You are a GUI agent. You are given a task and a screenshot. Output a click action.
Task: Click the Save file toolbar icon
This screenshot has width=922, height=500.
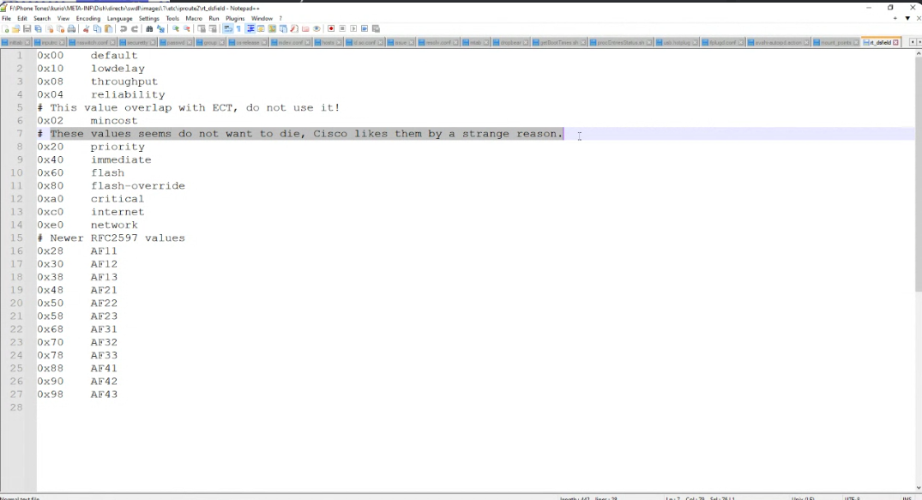(27, 29)
